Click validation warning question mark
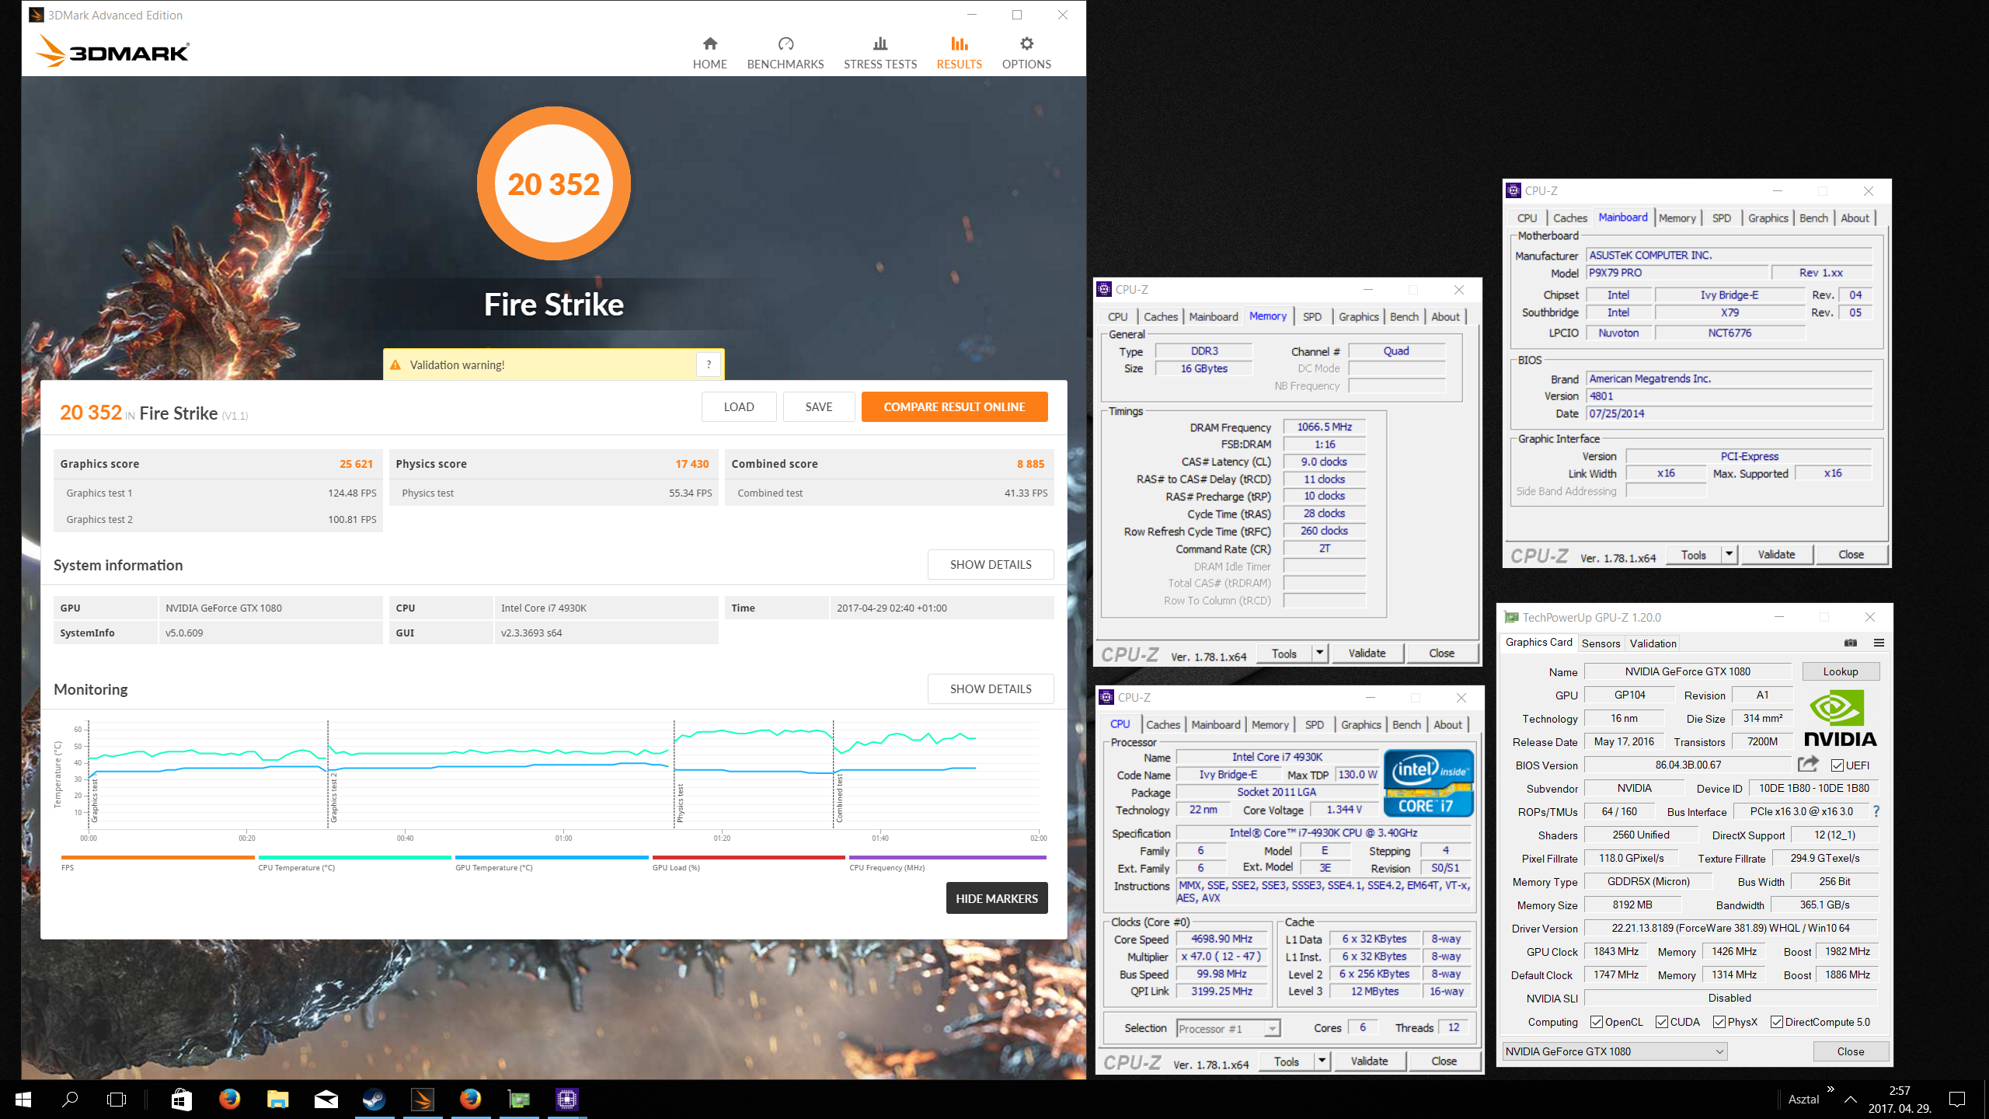The width and height of the screenshot is (1989, 1119). coord(709,364)
